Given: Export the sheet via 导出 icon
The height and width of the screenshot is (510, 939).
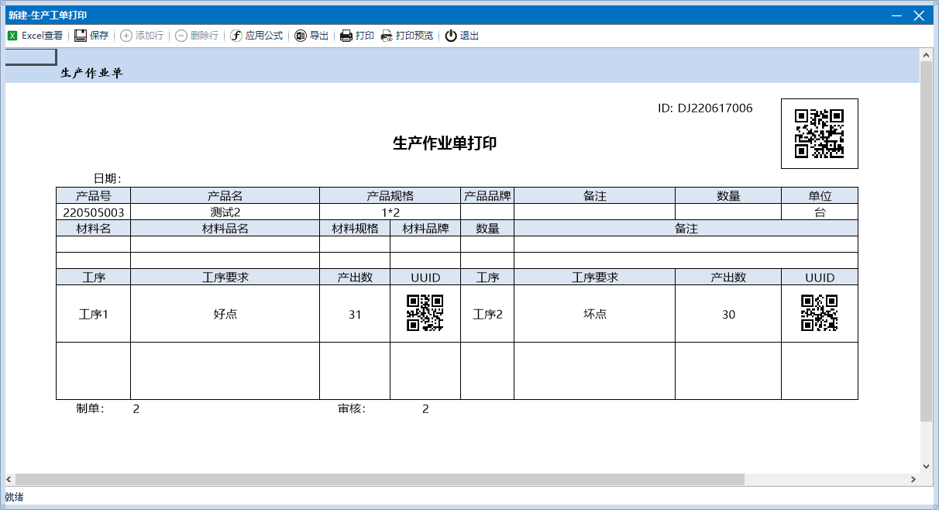Looking at the screenshot, I should (301, 36).
